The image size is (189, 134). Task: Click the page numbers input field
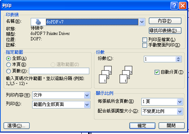pyautogui.click(x=59, y=71)
